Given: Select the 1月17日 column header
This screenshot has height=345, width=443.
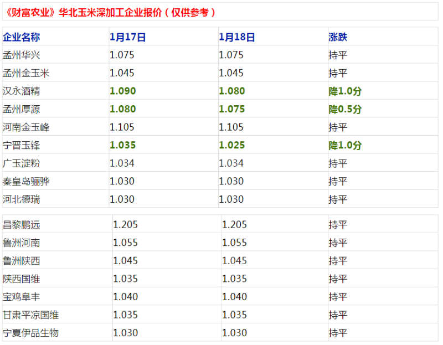Looking at the screenshot, I should pos(128,37).
